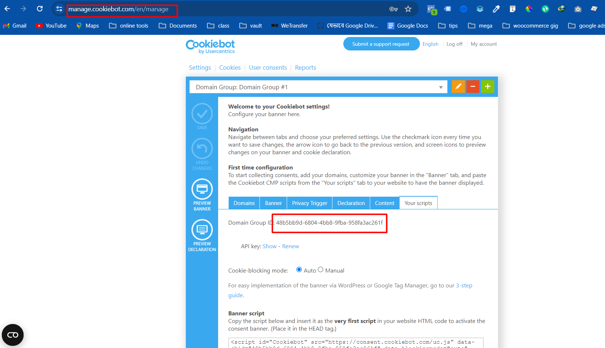The image size is (605, 348).
Task: Open the chat widget in corner
Action: tap(13, 335)
